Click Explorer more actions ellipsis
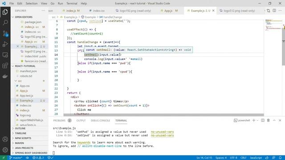 click(x=43, y=11)
